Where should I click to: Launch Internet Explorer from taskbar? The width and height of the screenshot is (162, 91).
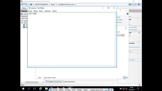coord(40,89)
